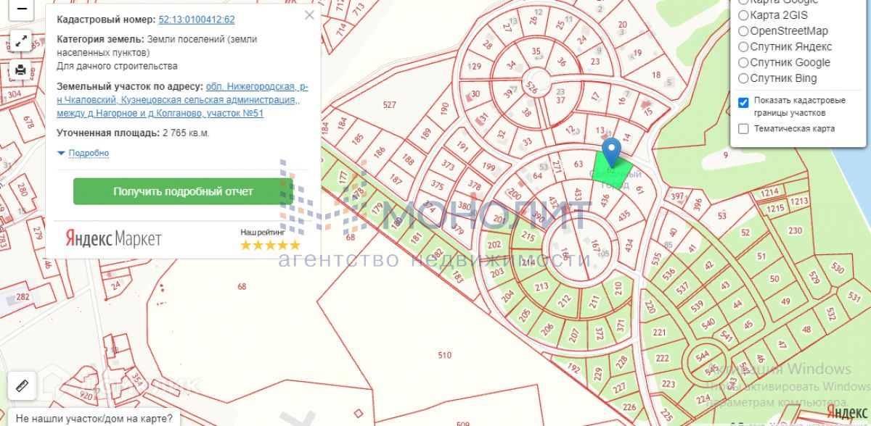The height and width of the screenshot is (426, 871).
Task: Click parcel 537 on the map
Action: 682,288
